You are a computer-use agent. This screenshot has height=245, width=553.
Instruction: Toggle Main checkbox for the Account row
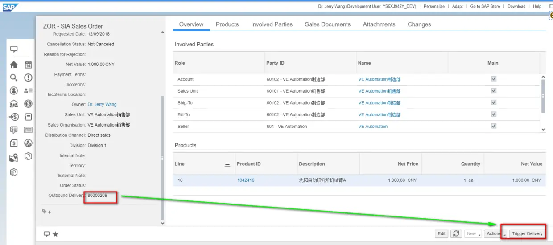point(494,79)
